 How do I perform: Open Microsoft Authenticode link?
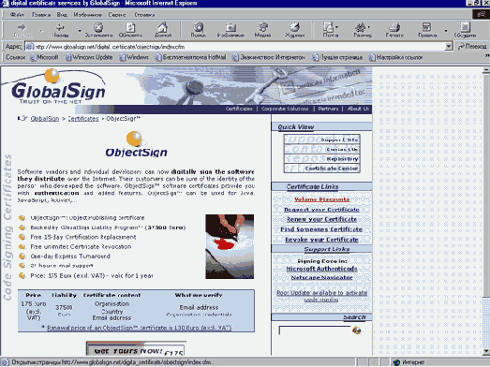pyautogui.click(x=321, y=269)
